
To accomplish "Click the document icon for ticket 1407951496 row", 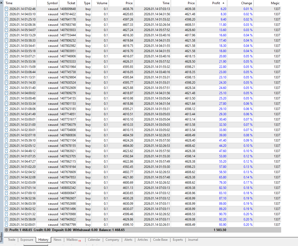I will coord(7,209).
